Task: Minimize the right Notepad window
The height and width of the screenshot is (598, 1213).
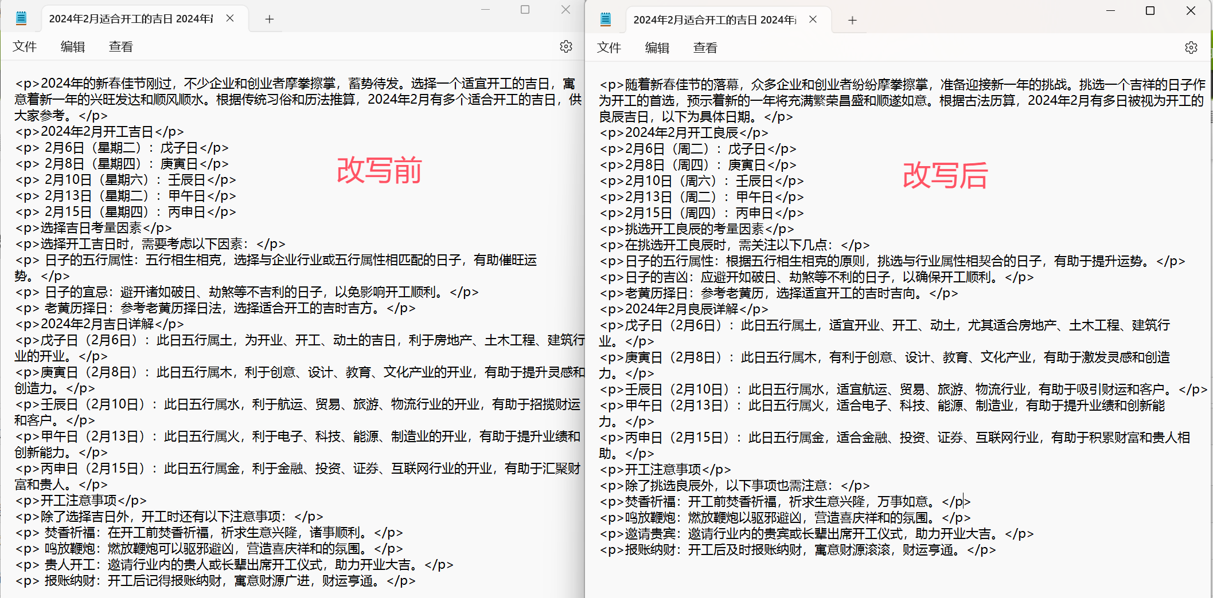Action: pyautogui.click(x=1110, y=11)
